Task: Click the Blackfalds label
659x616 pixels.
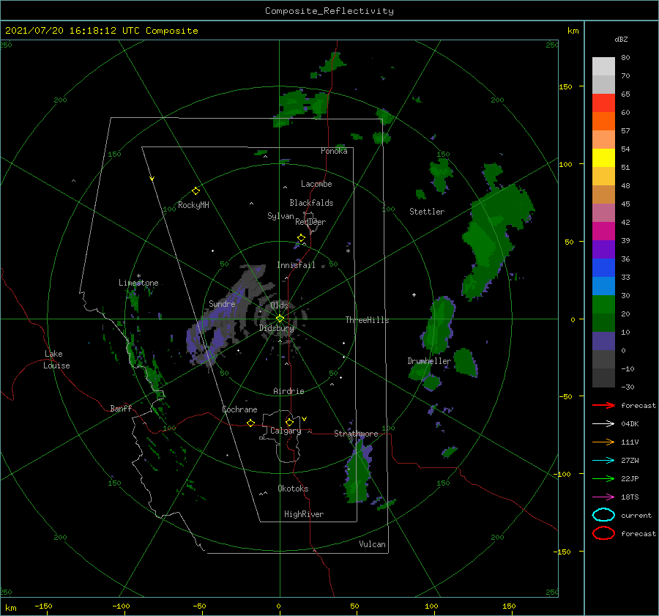Action: 311,203
